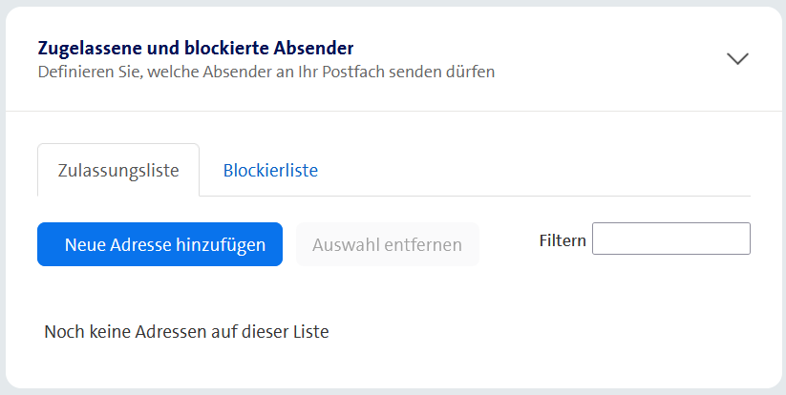Select the Zulassungsliste tab
Image resolution: width=786 pixels, height=395 pixels.
tap(118, 171)
